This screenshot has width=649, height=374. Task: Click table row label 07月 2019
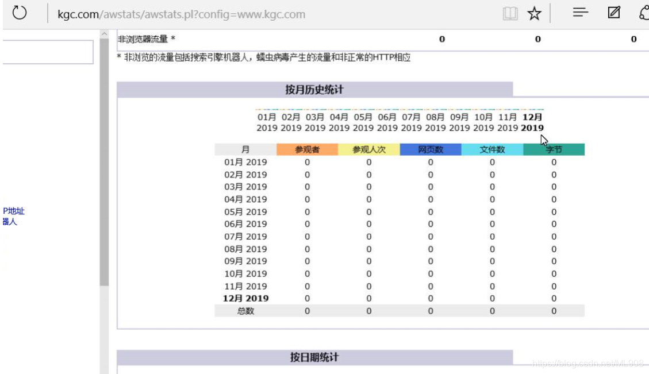(x=245, y=236)
